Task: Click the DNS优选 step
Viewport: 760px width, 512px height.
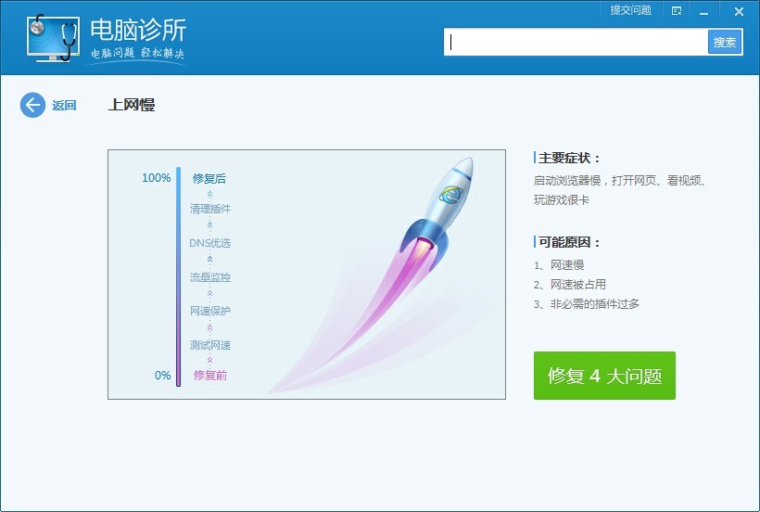Action: [209, 243]
